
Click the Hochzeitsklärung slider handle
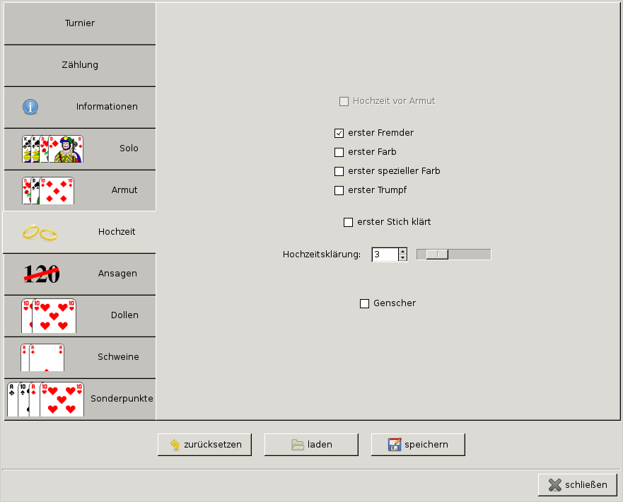pos(437,255)
